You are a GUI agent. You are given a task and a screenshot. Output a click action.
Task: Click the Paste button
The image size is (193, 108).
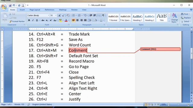click(5, 17)
